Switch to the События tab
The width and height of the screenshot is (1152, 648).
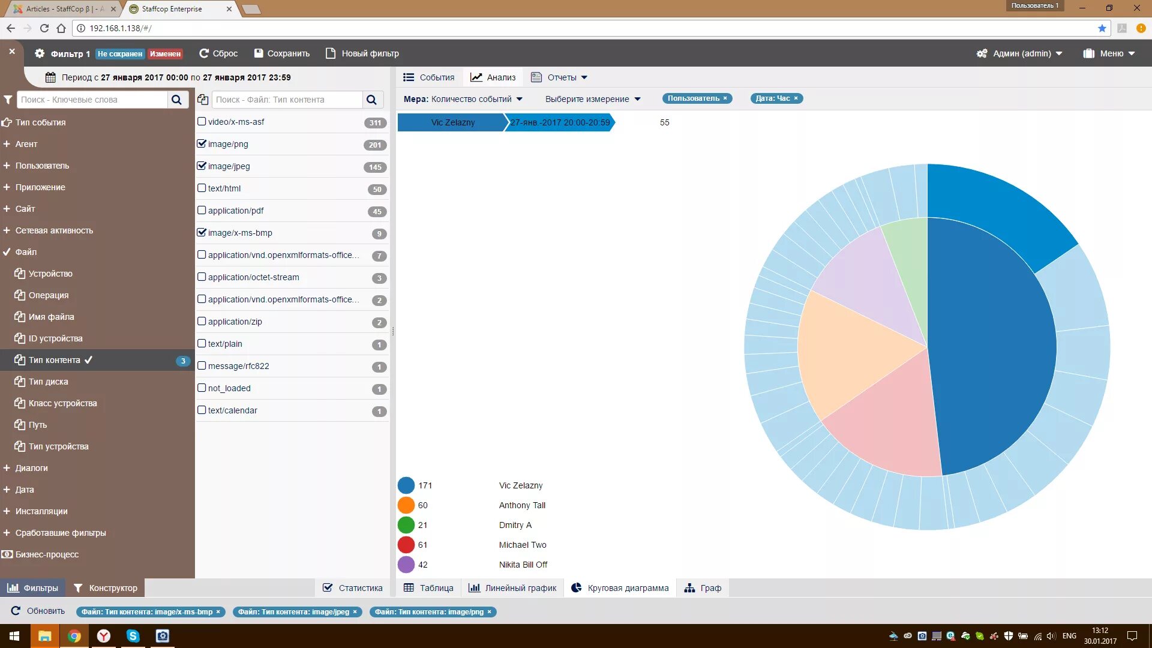[x=429, y=77]
